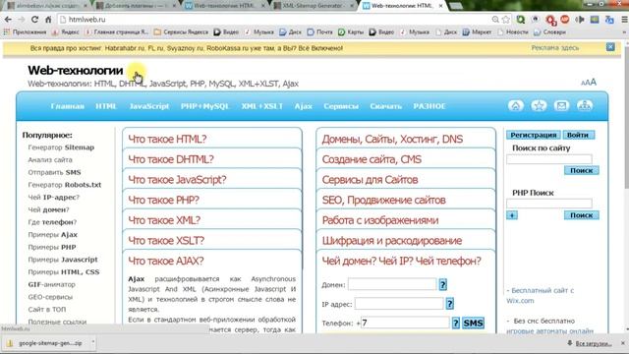
Task: Click the Регистрация button
Action: [x=533, y=135]
